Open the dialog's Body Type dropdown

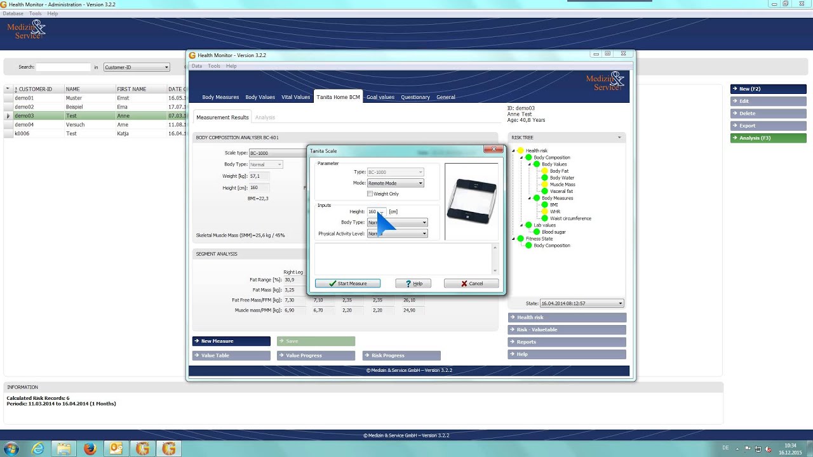coord(424,223)
